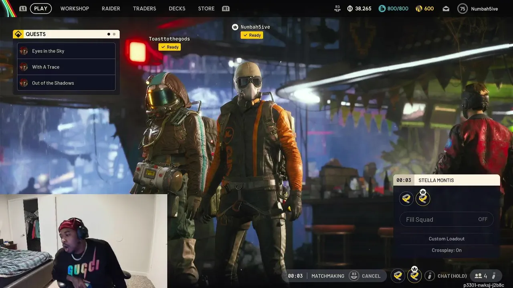Click the crown icon next to lobby name Numbah5ive
This screenshot has height=288, width=513.
point(235,27)
